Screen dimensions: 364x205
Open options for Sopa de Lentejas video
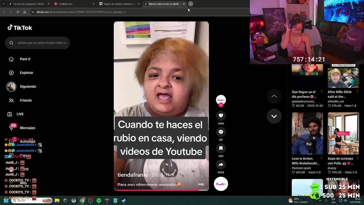[357, 158]
